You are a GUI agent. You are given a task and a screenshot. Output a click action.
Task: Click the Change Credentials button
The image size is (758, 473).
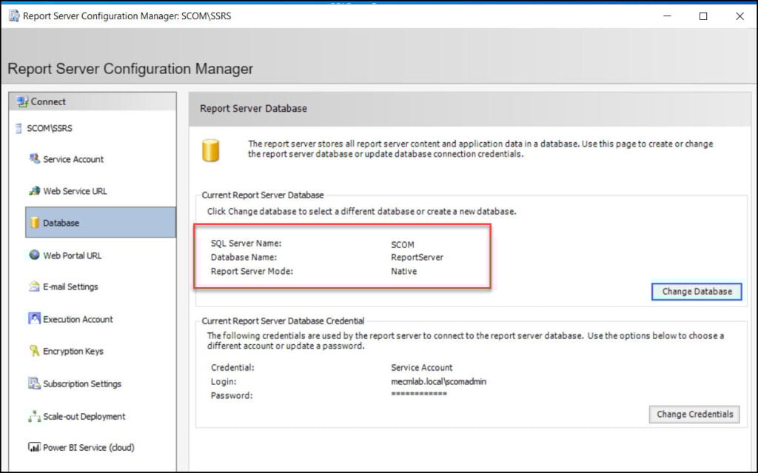point(694,415)
